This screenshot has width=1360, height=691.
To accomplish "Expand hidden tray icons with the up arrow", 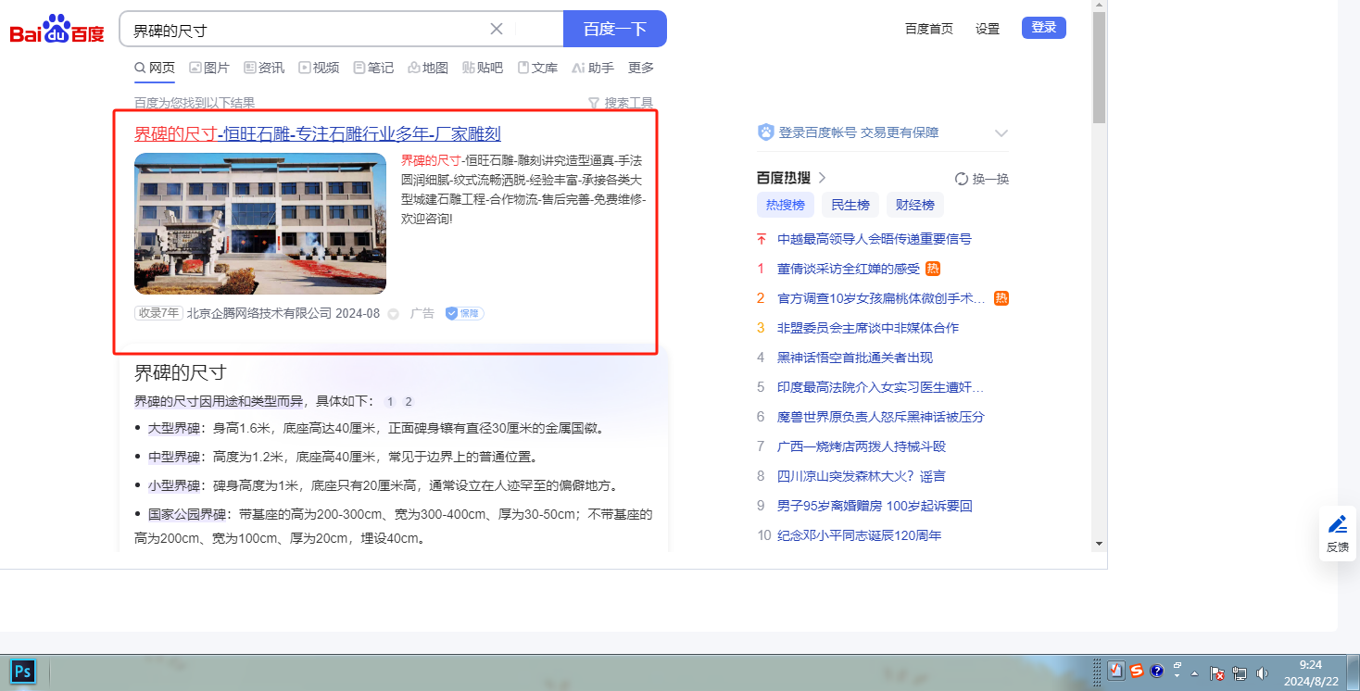I will click(1196, 673).
